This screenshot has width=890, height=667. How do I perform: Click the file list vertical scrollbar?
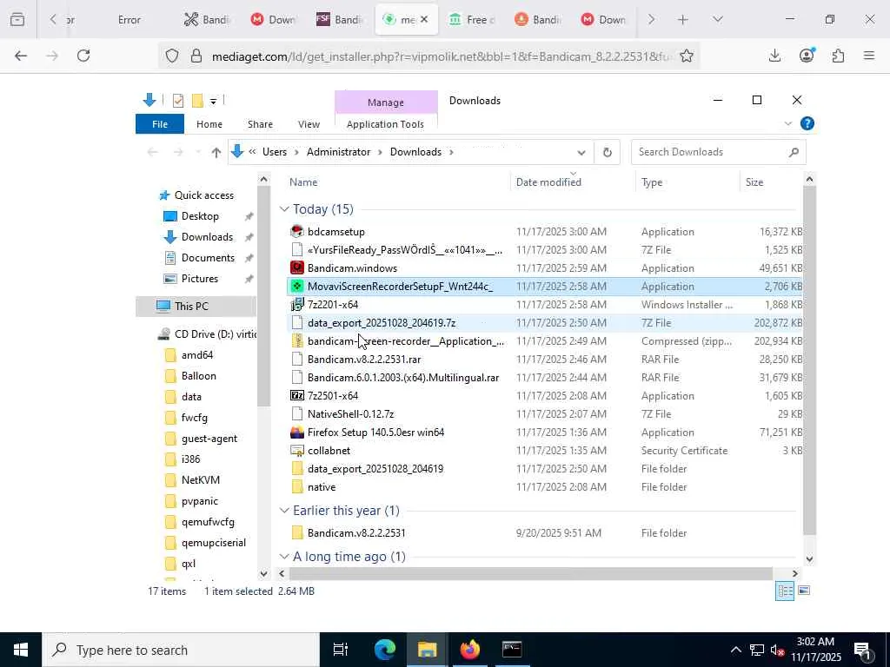point(809,360)
